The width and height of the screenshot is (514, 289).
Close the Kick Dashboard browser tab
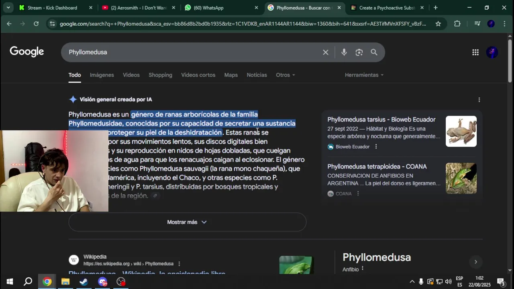[x=91, y=8]
